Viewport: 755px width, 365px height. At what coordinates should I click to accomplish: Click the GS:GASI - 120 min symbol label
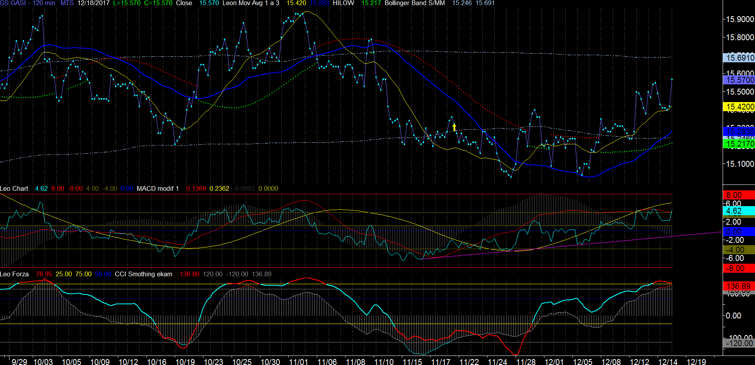click(x=28, y=3)
